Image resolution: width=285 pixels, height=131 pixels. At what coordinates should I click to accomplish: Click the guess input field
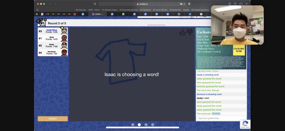click(221, 118)
